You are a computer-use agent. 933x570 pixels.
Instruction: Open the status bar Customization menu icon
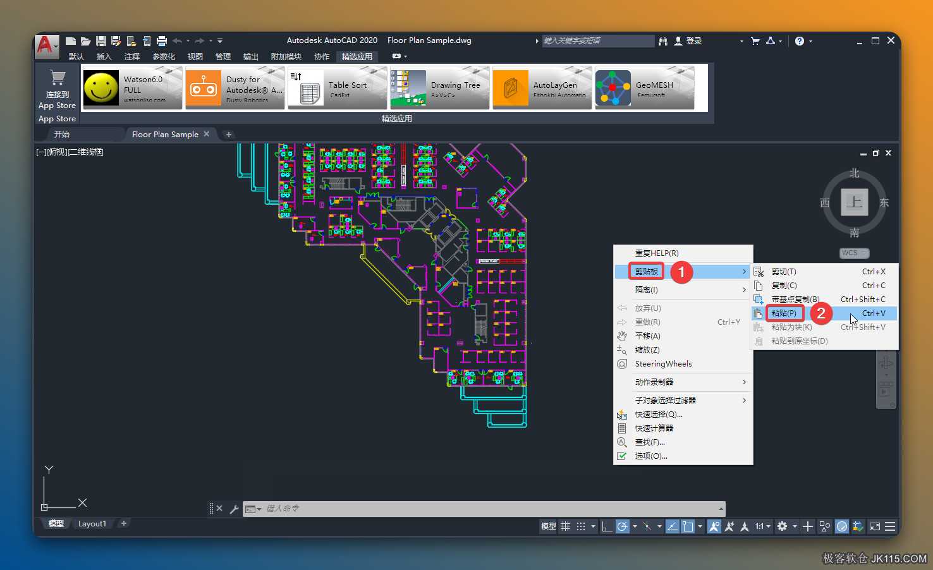890,526
